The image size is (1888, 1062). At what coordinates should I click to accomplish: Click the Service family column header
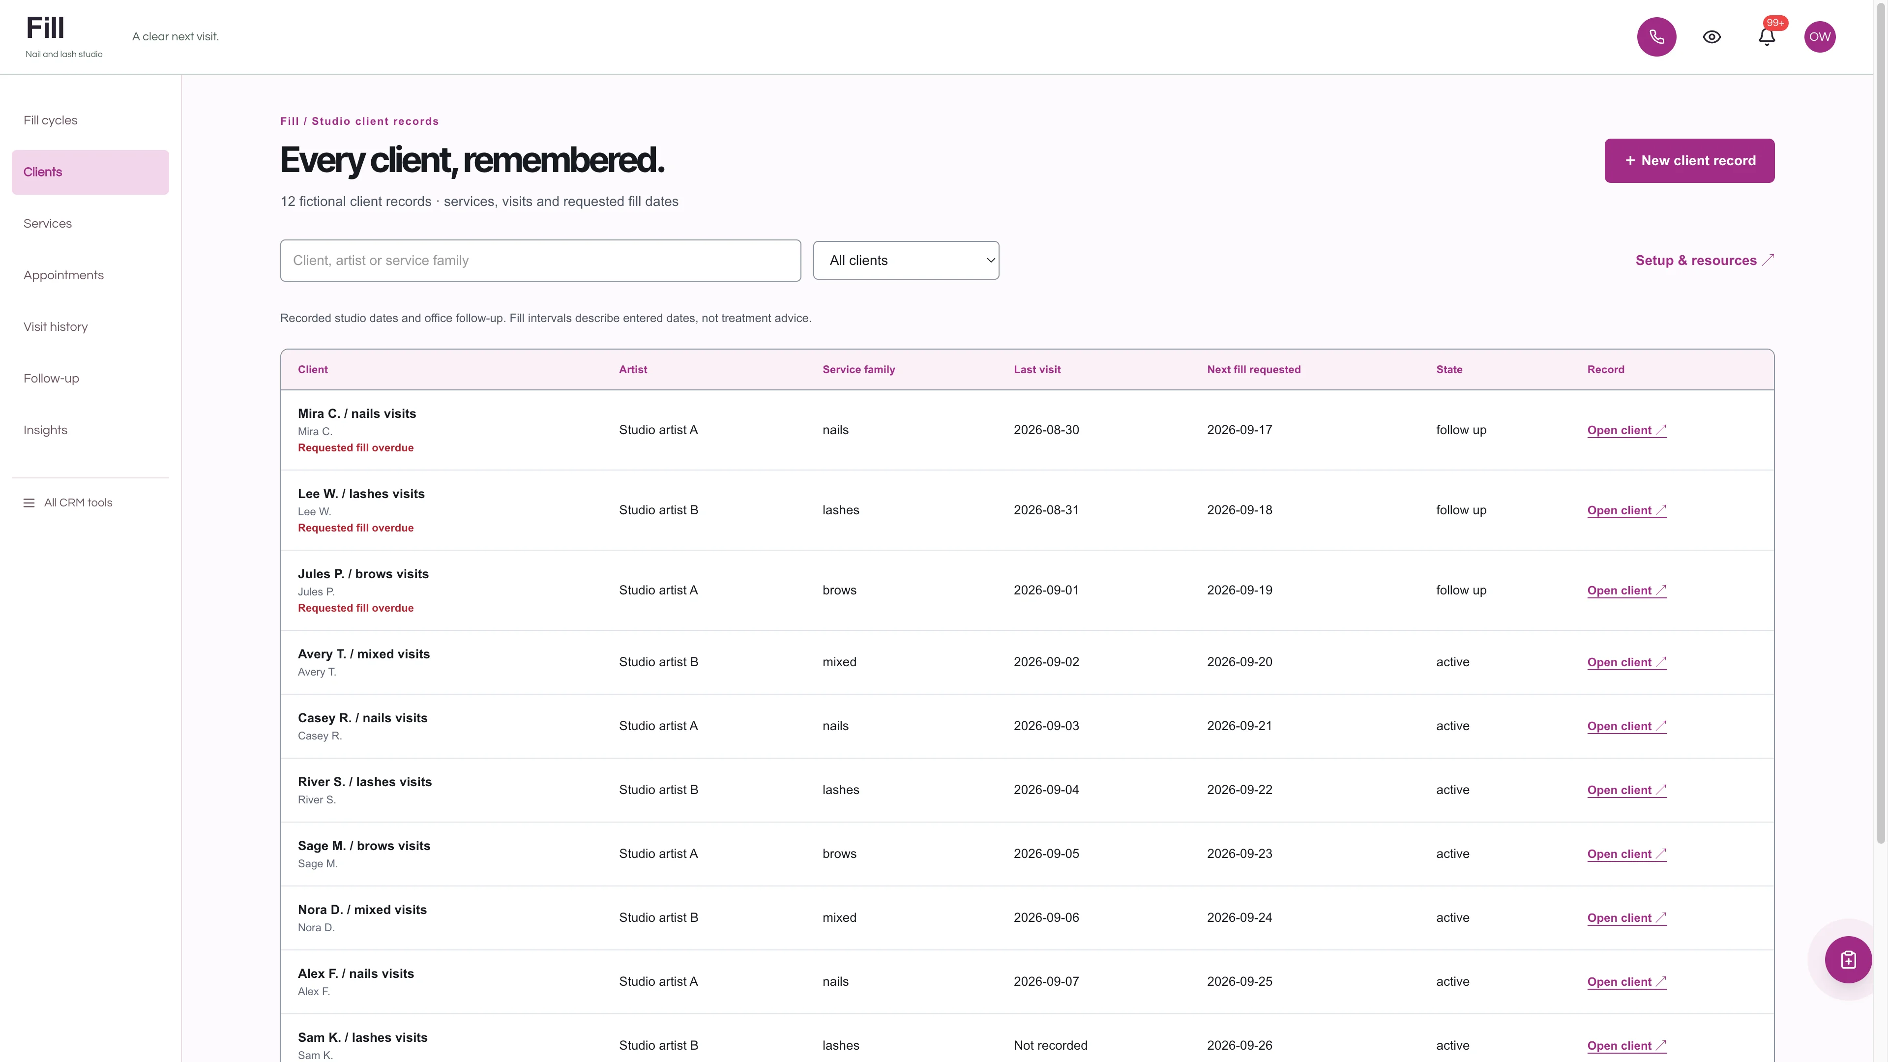pyautogui.click(x=858, y=369)
